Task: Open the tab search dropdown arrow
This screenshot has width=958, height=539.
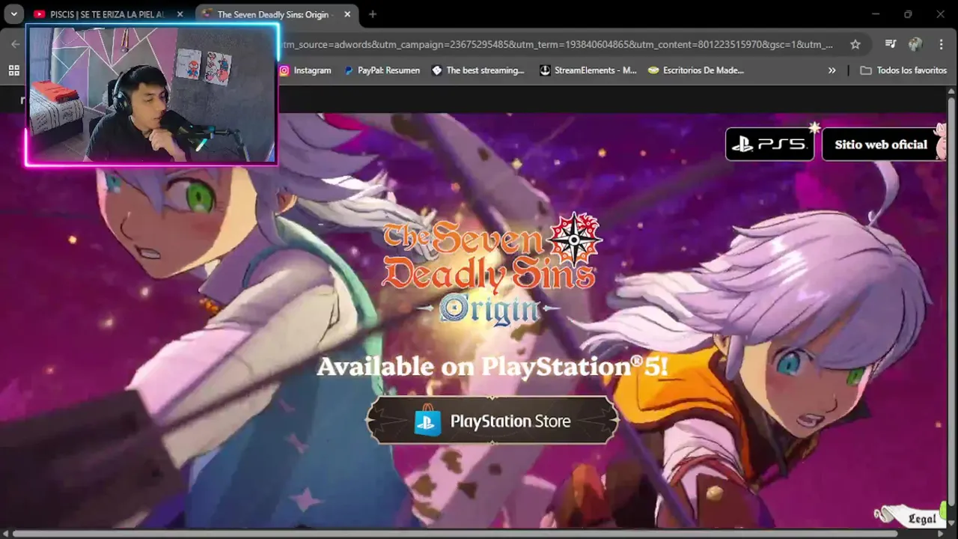Action: point(13,14)
